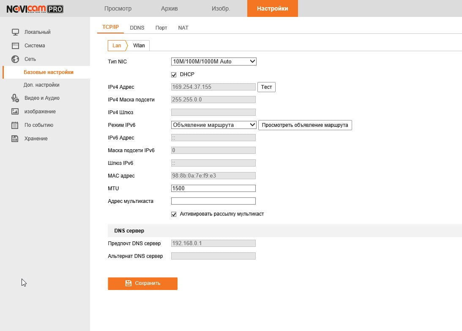Click Просмотреть объявление маршрута button

(x=305, y=125)
